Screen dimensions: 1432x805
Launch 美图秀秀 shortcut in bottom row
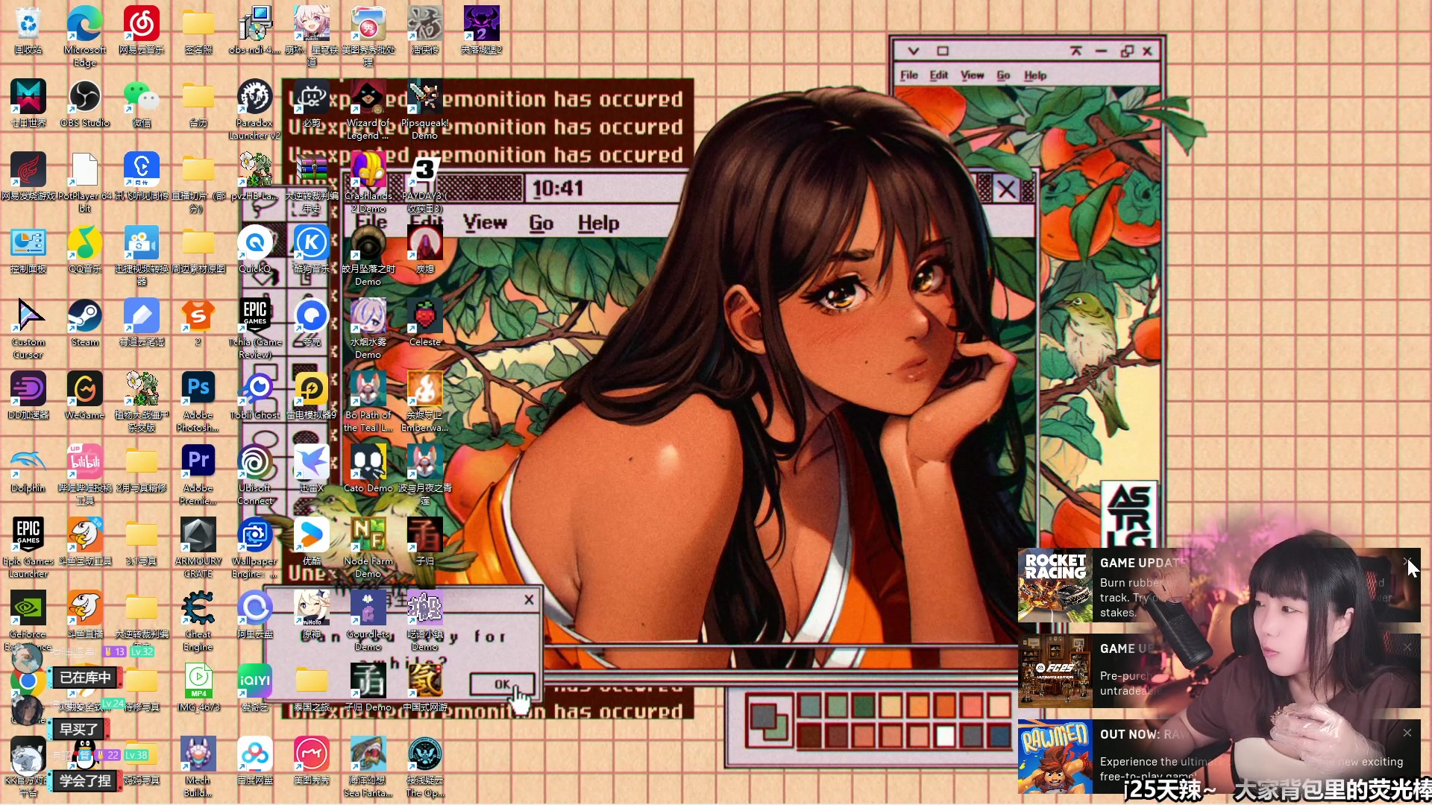[x=312, y=760]
